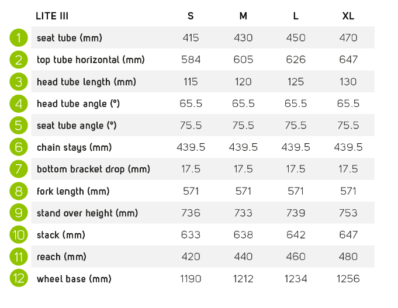Click the green number 10 circle icon
This screenshot has height=308, width=398.
coord(19,234)
